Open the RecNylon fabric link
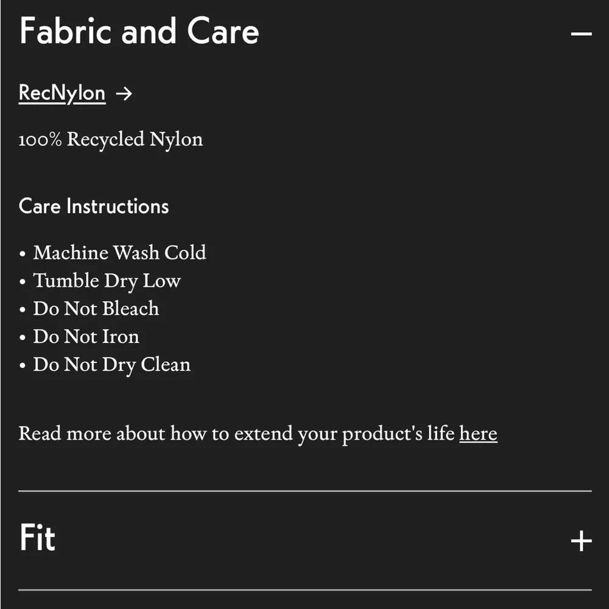The width and height of the screenshot is (609, 609). (62, 94)
